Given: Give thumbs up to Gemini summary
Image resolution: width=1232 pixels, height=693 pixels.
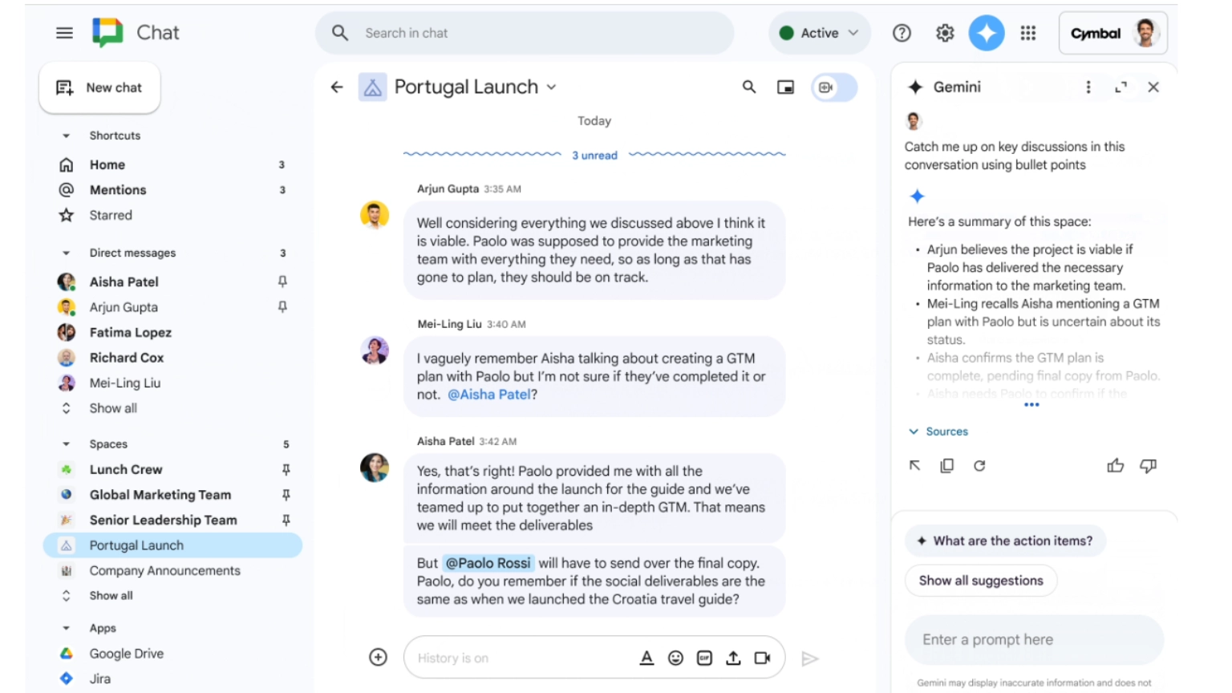Looking at the screenshot, I should coord(1115,466).
